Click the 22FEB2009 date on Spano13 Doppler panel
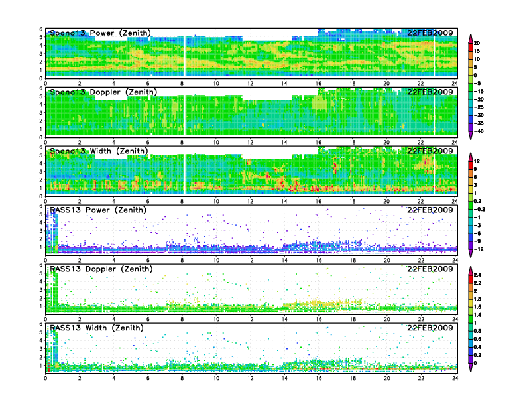Viewport: 525px width, 406px height. tap(430, 92)
